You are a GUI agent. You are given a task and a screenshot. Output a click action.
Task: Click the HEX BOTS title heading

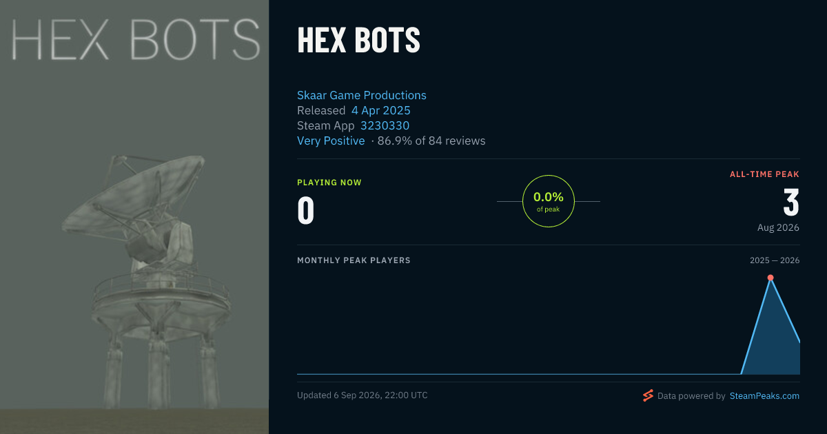tap(358, 40)
